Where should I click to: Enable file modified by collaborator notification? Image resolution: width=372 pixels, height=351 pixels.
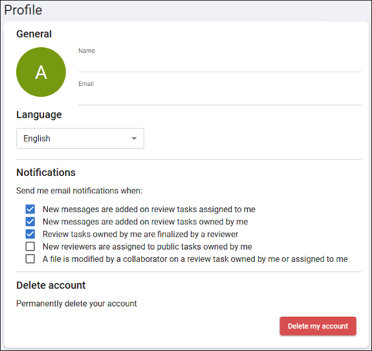click(x=30, y=259)
